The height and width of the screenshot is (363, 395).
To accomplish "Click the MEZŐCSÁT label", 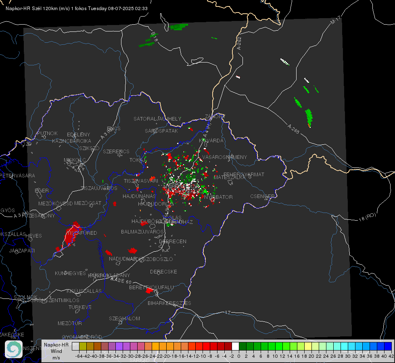I will [88, 203].
